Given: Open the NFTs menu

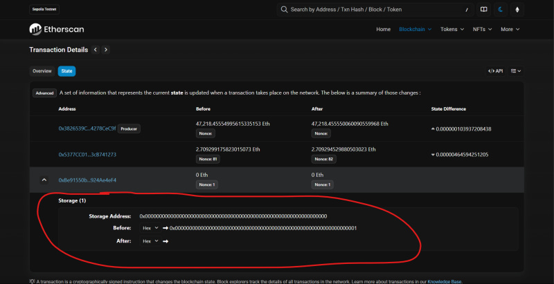Looking at the screenshot, I should point(482,29).
